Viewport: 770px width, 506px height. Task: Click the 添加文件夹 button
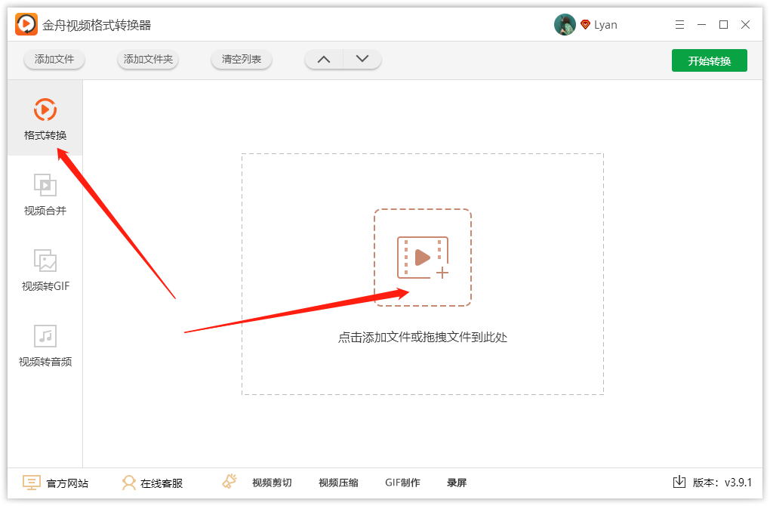tap(148, 59)
